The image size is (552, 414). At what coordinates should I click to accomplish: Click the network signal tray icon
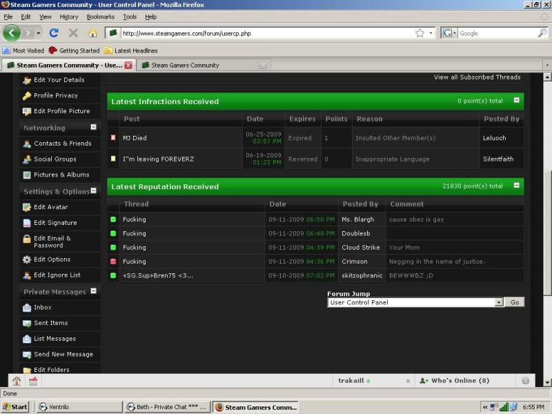(504, 407)
